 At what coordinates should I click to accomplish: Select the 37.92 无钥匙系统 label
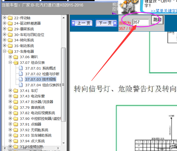pyautogui.click(x=34, y=130)
